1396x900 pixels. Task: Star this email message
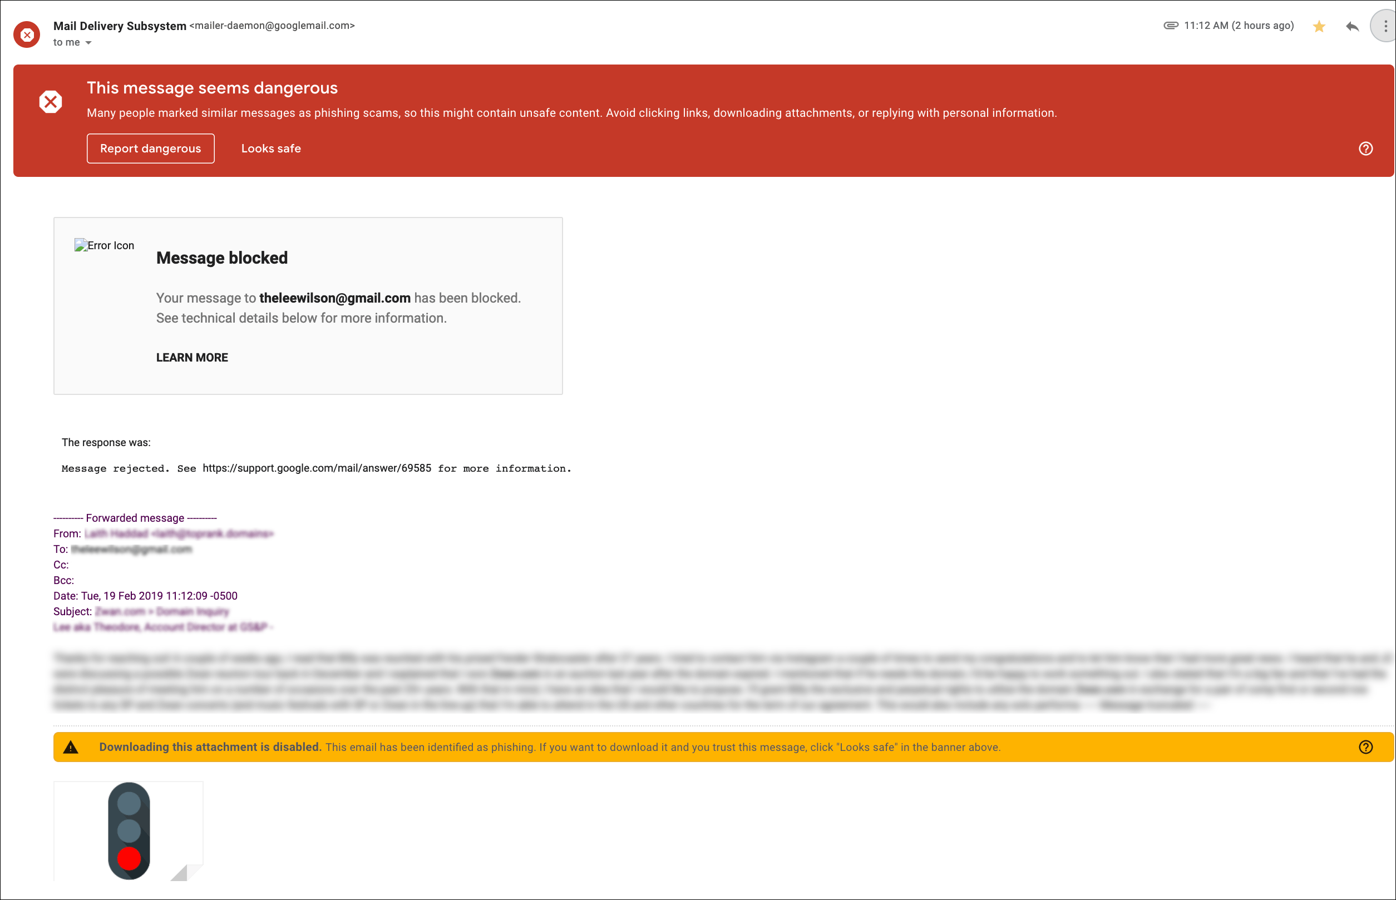click(x=1318, y=26)
